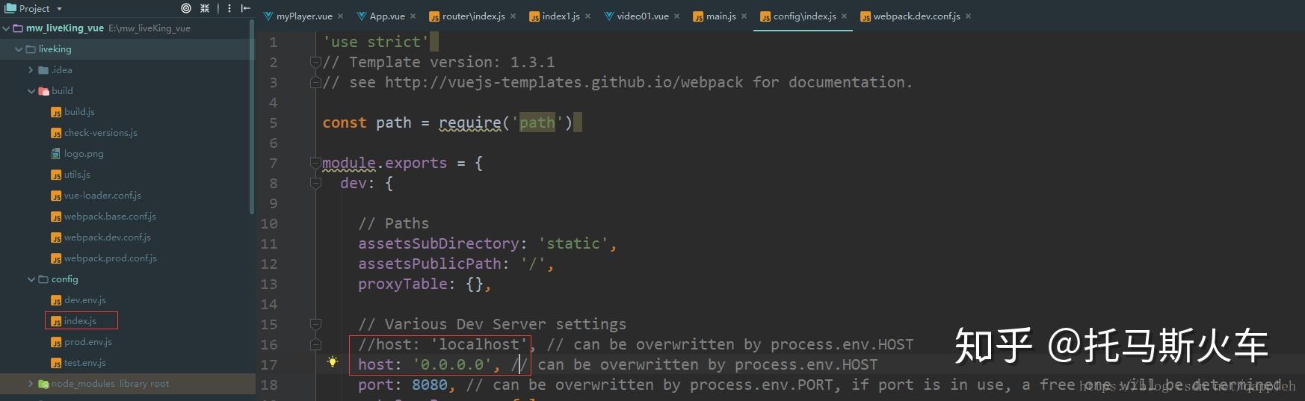This screenshot has height=401, width=1305.
Task: Click line number 5 in the gutter
Action: coord(273,123)
